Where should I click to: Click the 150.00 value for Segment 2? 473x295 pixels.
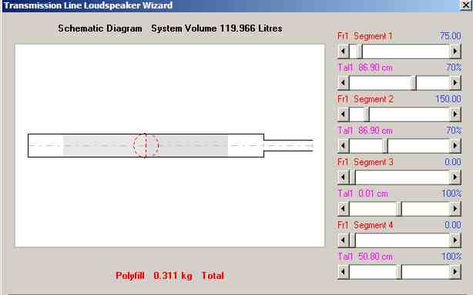point(448,99)
